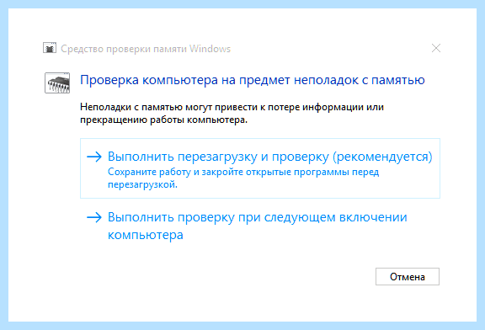Choose restart now and check (recommended)
Viewport: 485px width, 330px height.
click(x=260, y=168)
